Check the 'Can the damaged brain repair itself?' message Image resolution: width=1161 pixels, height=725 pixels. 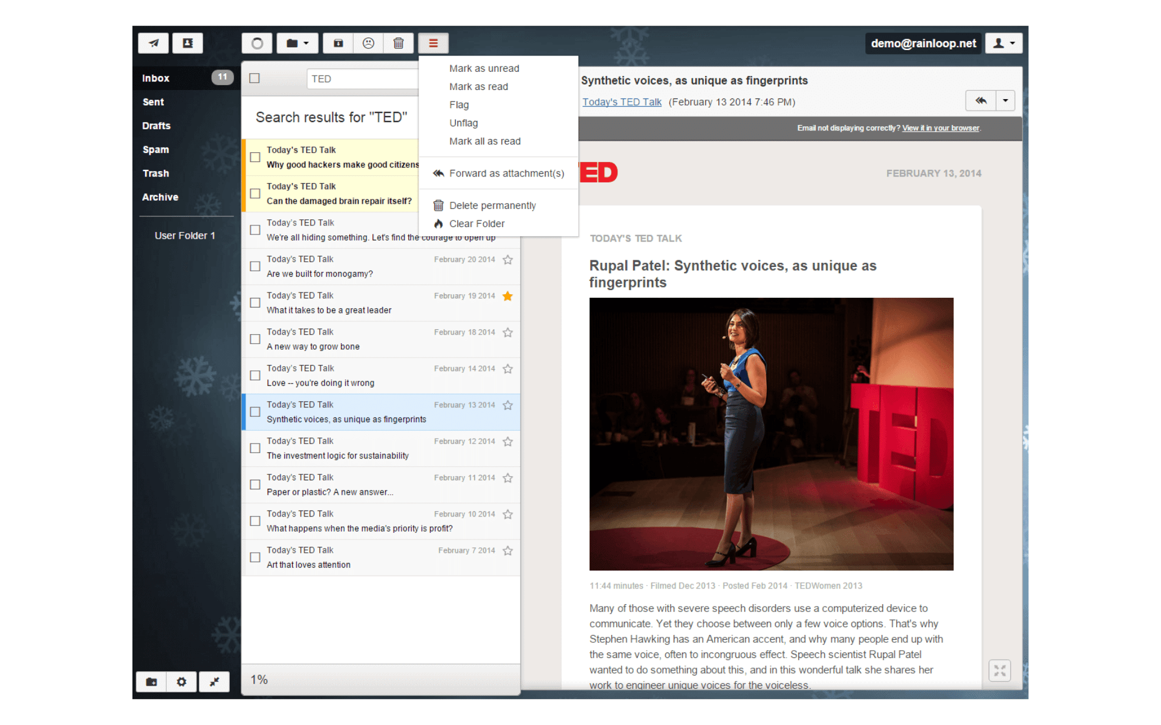pos(255,193)
